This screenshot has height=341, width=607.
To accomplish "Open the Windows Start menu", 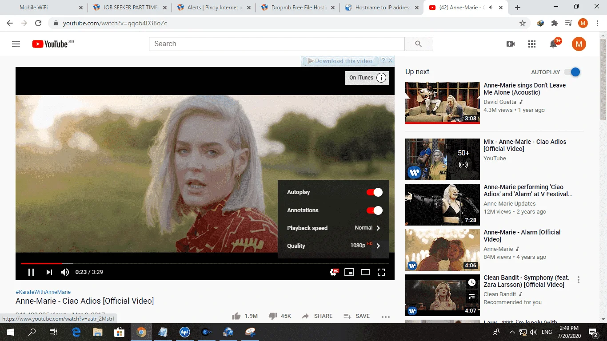I will click(x=10, y=332).
